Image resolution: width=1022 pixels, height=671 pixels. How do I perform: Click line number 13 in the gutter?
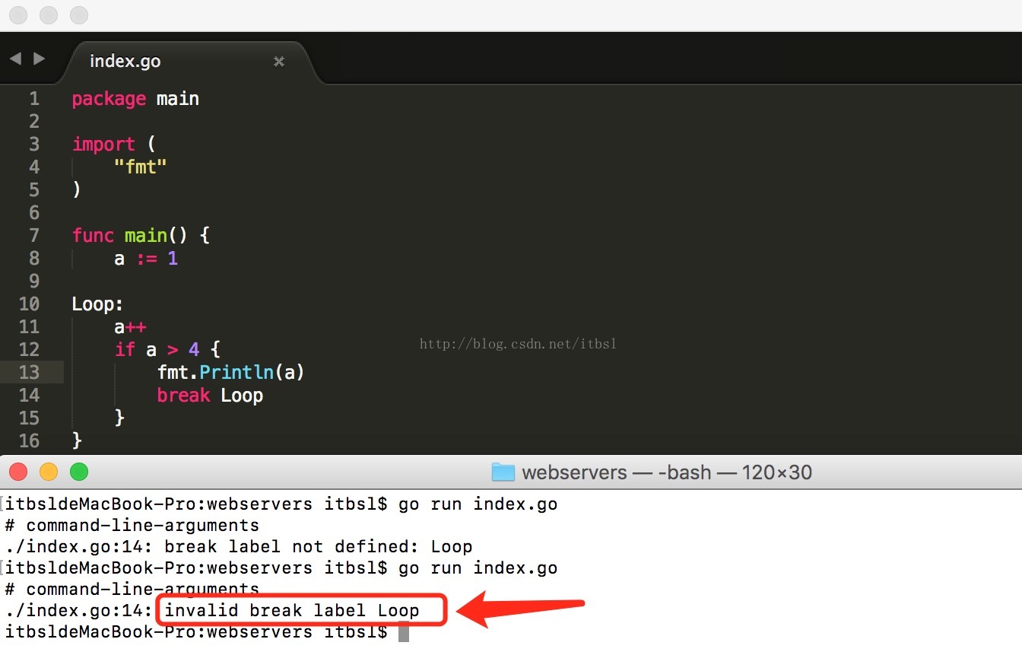[29, 372]
